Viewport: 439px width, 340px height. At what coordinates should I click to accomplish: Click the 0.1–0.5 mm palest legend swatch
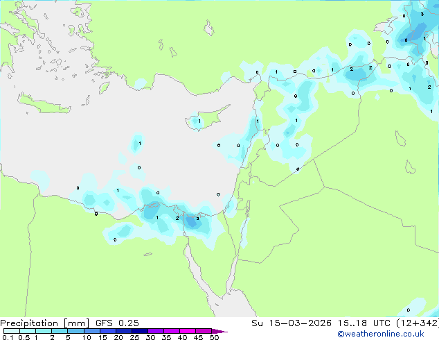click(x=12, y=331)
